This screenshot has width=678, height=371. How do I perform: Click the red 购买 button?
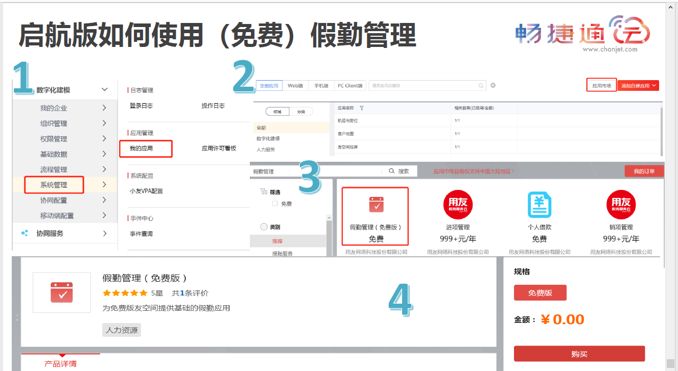point(579,354)
